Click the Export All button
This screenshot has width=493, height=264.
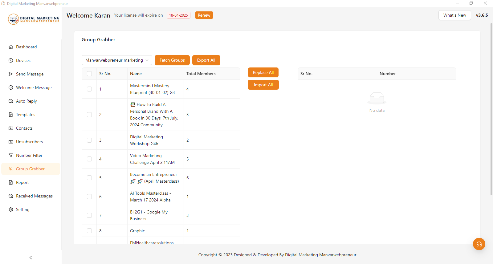(x=206, y=60)
